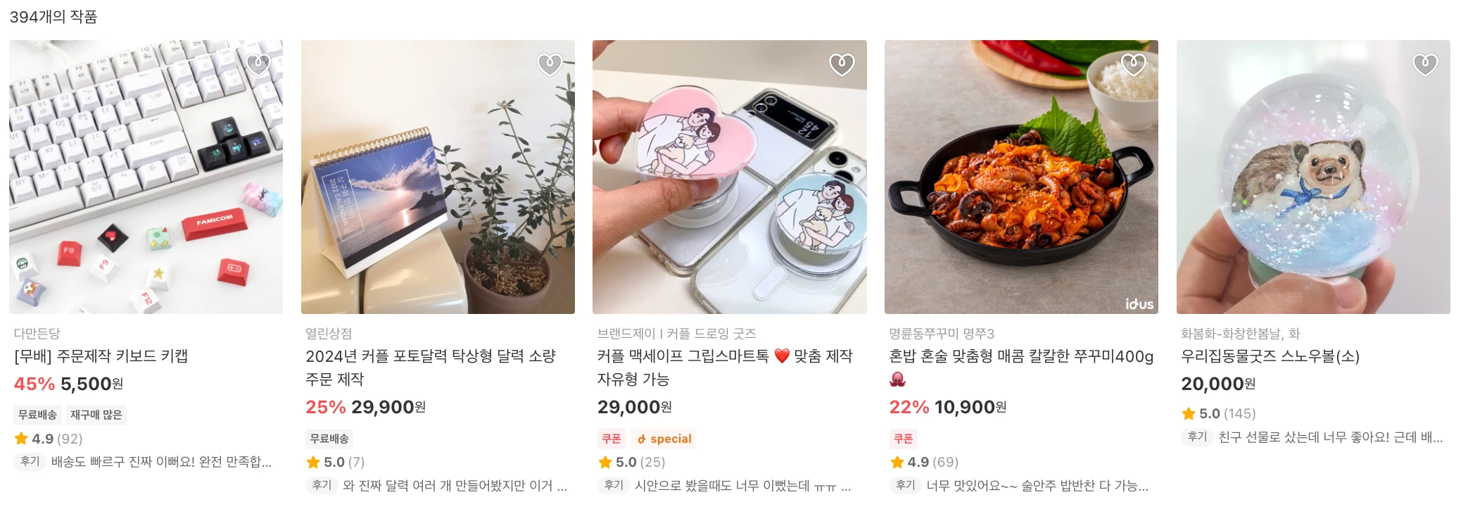
Task: Click the heart icon on the spicy octopus product
Action: pyautogui.click(x=1132, y=63)
